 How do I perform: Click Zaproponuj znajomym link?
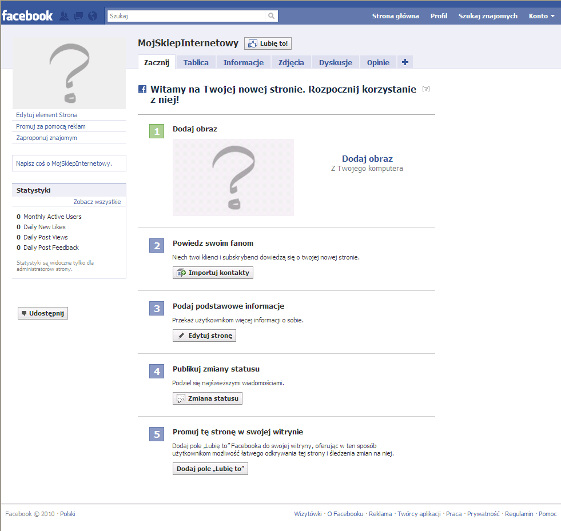pos(46,138)
